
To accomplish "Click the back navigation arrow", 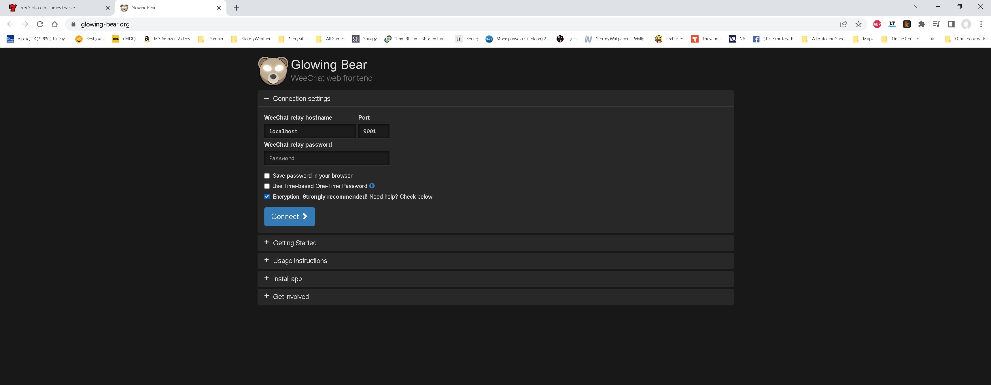I will pos(10,24).
